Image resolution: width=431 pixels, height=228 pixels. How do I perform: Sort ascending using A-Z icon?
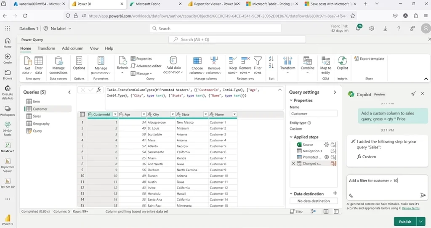click(x=271, y=58)
